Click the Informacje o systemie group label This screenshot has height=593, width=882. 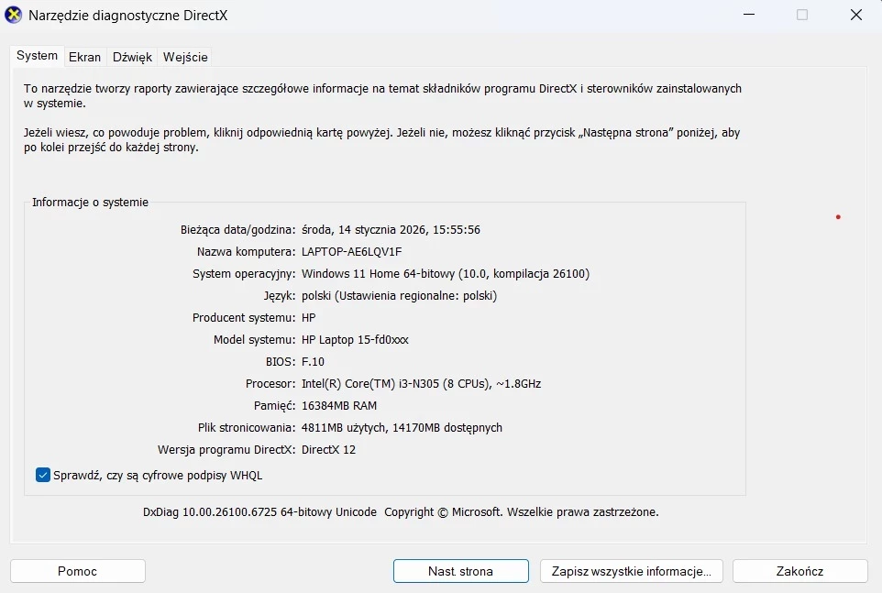pyautogui.click(x=90, y=202)
